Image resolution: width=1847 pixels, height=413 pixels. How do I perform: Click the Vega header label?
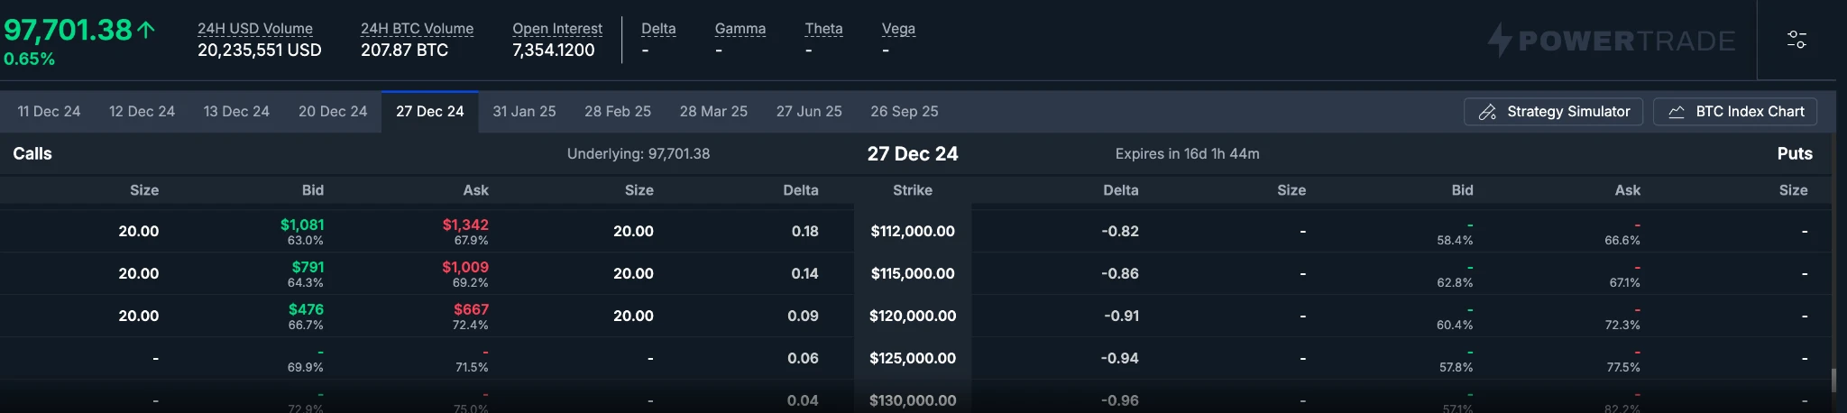(898, 29)
